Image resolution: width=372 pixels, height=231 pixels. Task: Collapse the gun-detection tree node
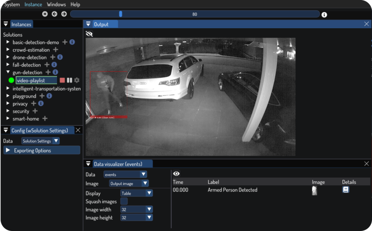(8, 73)
